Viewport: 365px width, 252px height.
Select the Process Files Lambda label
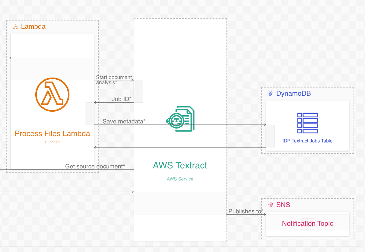coord(52,134)
